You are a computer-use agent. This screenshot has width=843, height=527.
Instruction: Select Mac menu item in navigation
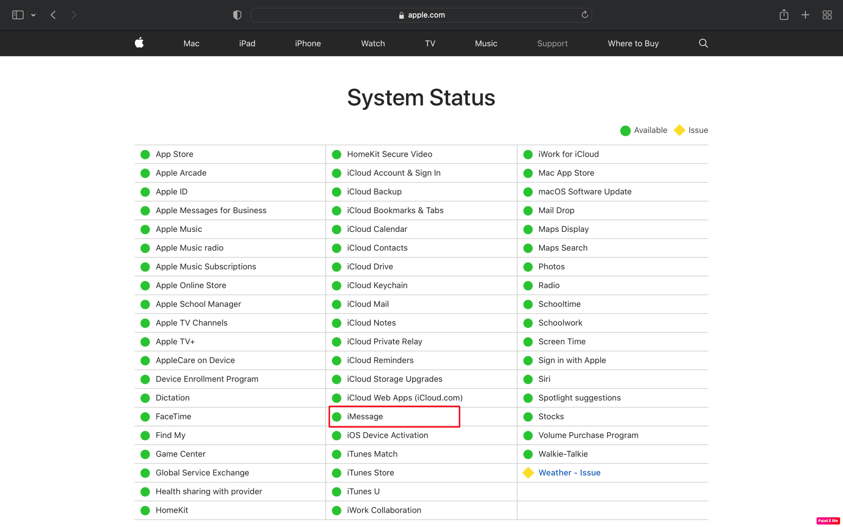(191, 43)
